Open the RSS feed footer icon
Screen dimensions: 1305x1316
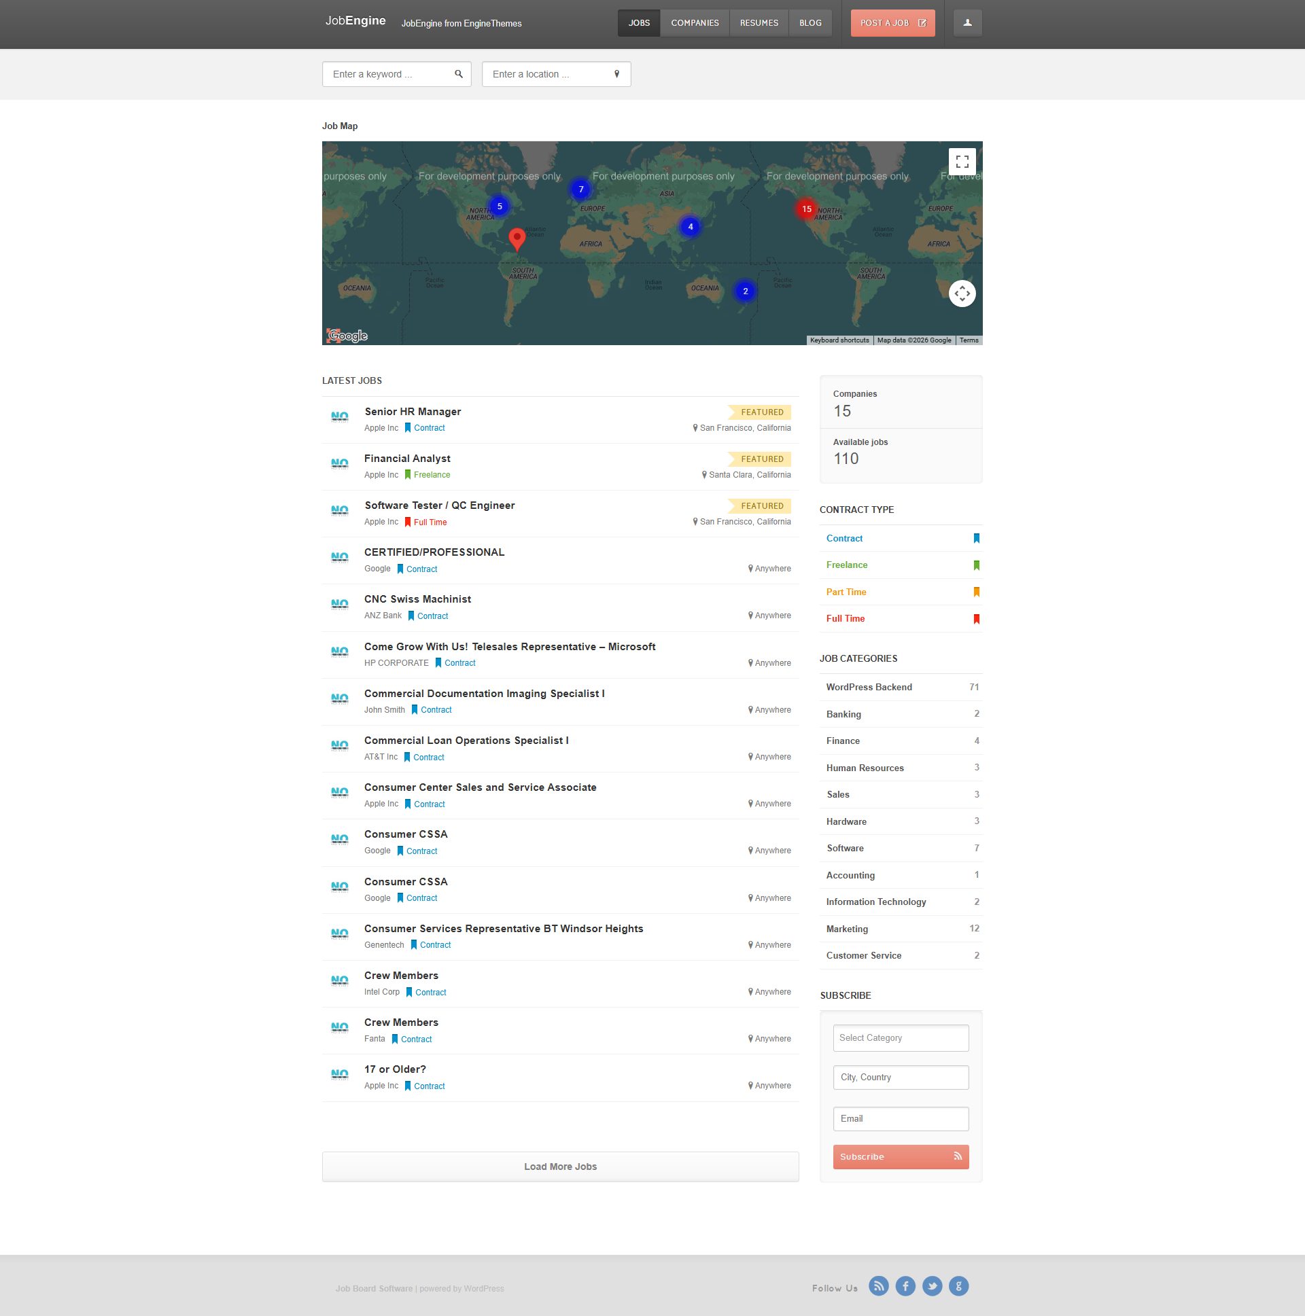click(878, 1286)
